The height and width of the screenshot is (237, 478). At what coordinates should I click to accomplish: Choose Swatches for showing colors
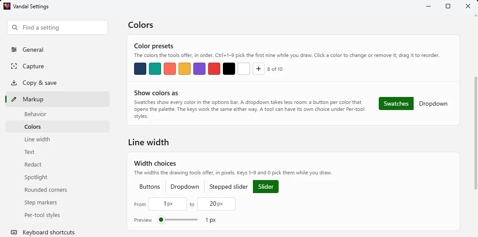click(x=396, y=103)
